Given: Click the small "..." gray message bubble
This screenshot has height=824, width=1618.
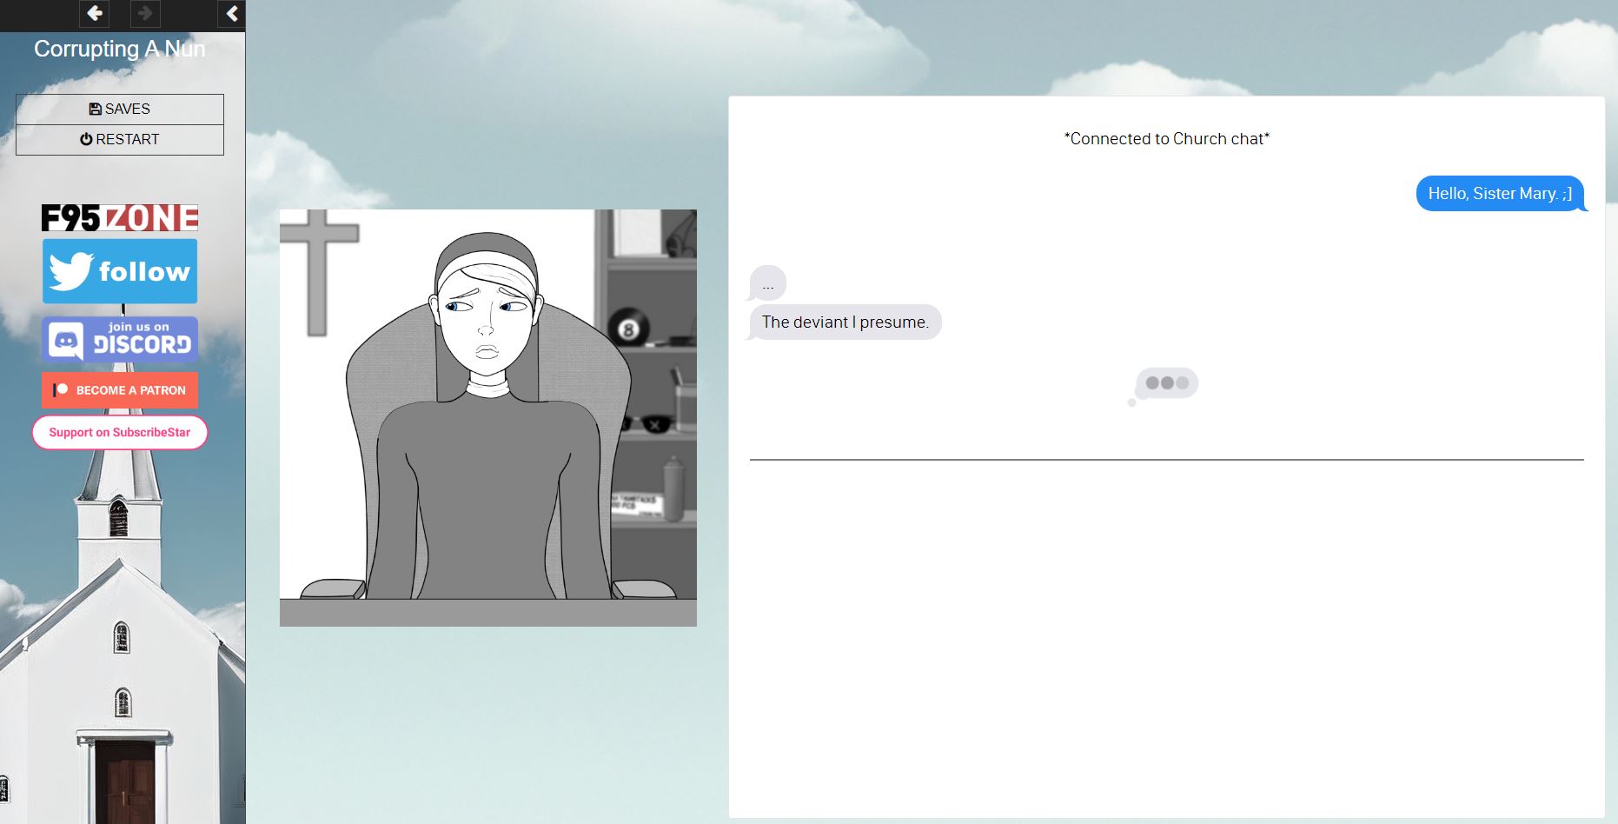Looking at the screenshot, I should point(768,283).
